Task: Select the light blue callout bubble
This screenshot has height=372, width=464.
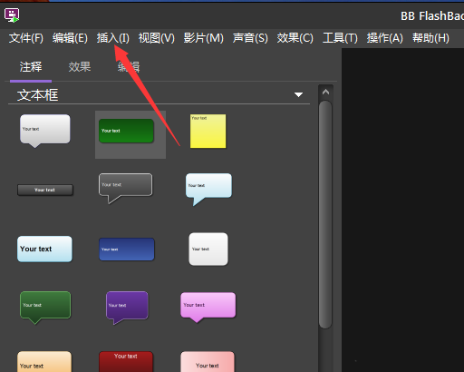Action: click(x=208, y=190)
